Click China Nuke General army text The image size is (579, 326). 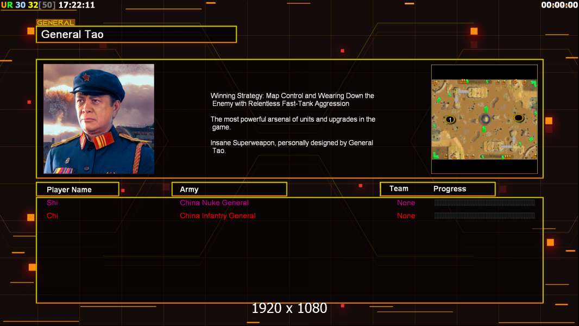(x=214, y=203)
